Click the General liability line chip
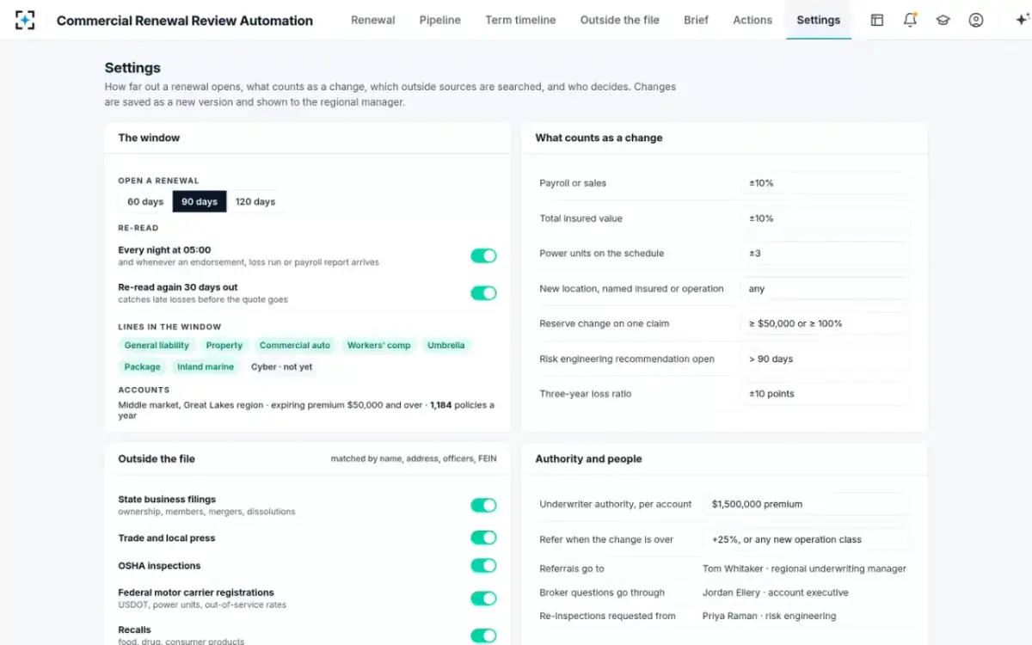1032x645 pixels. coord(157,345)
